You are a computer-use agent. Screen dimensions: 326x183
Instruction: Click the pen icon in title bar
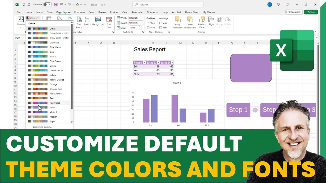click(288, 5)
